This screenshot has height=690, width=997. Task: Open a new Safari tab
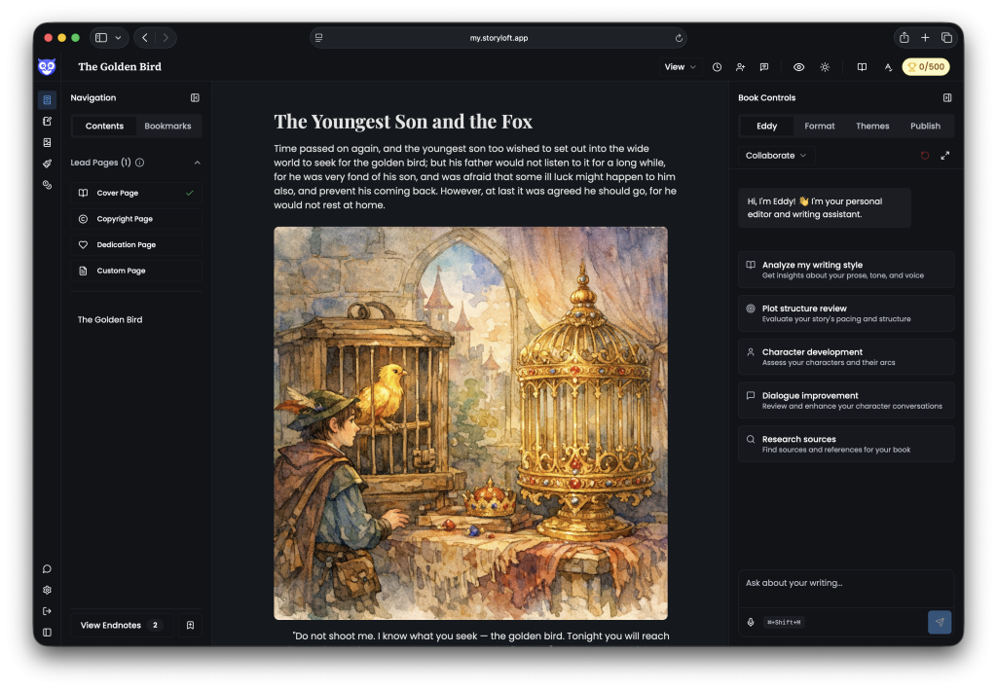[925, 38]
